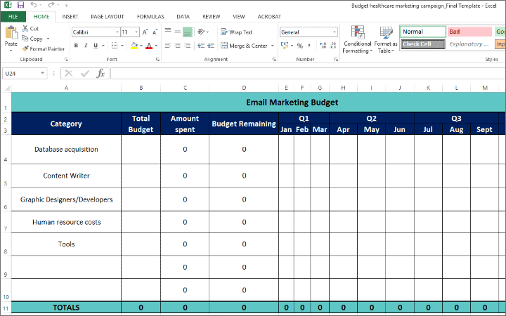Open the General number format dropdown

click(x=334, y=32)
